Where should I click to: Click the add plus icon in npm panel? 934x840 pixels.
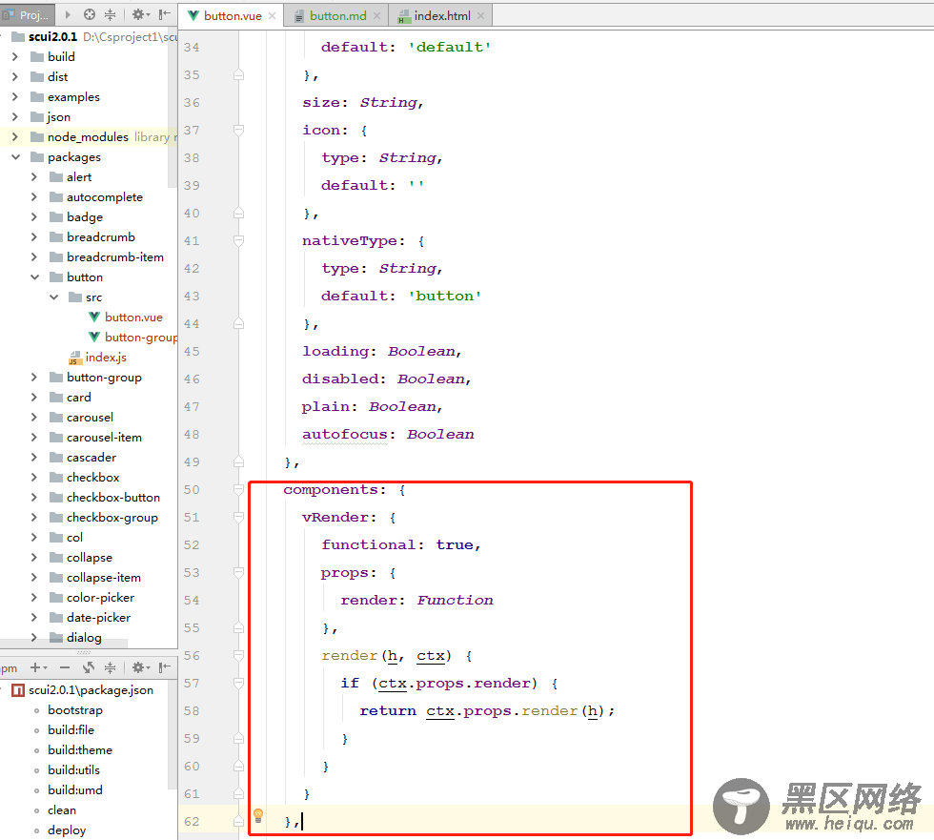click(36, 667)
